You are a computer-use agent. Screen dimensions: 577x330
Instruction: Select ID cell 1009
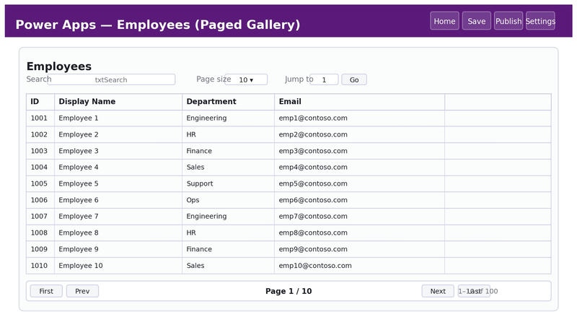coord(40,249)
